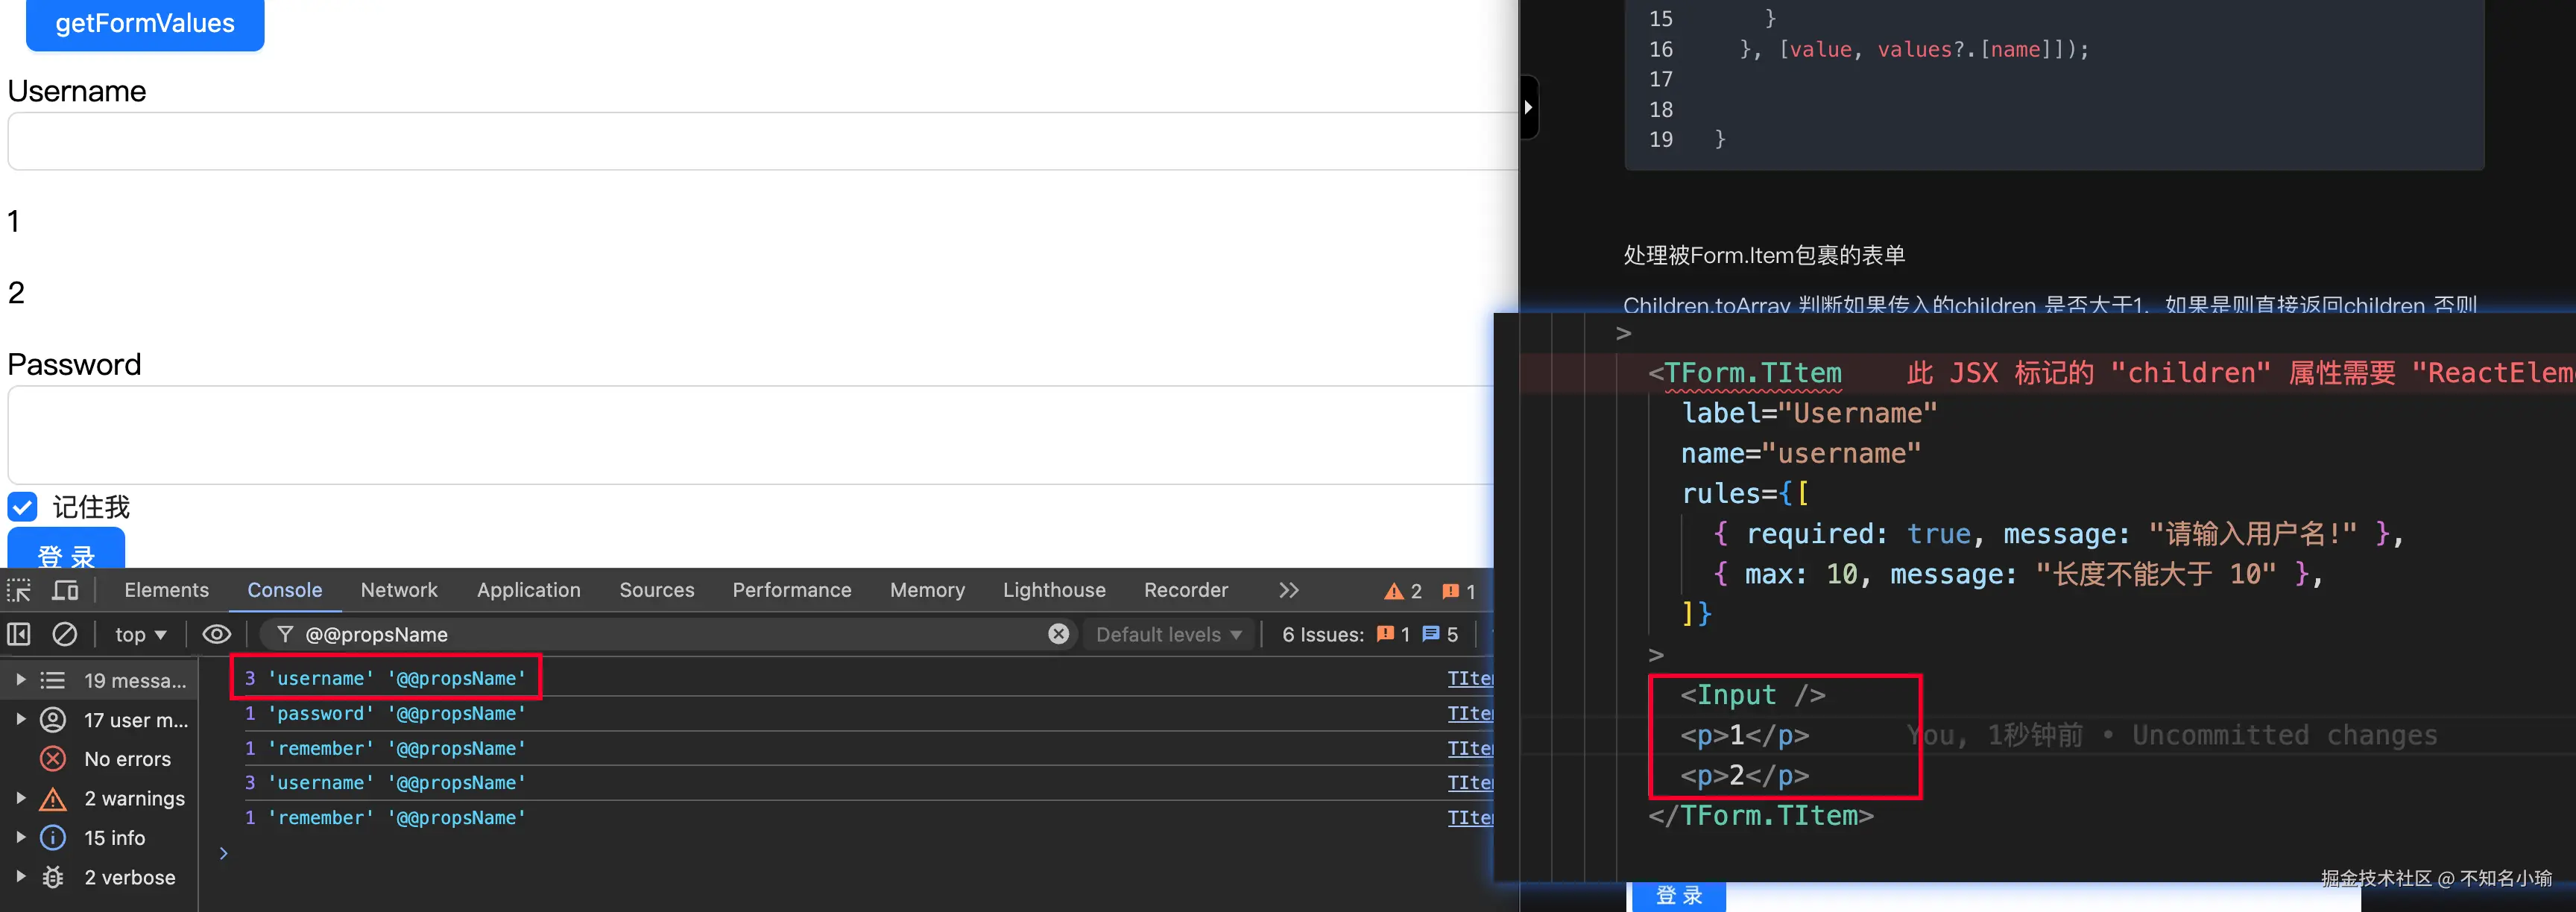The width and height of the screenshot is (2576, 912).
Task: Toggle the console sidebar panel icon
Action: click(19, 634)
